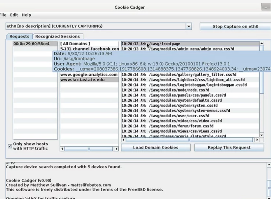Open the Help menu
This screenshot has width=271, height=199.
(26, 15)
